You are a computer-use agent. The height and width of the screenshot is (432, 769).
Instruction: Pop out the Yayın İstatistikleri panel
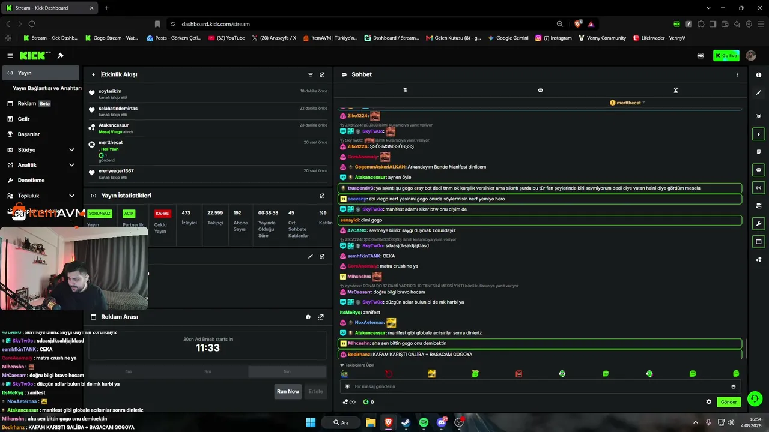point(322,196)
